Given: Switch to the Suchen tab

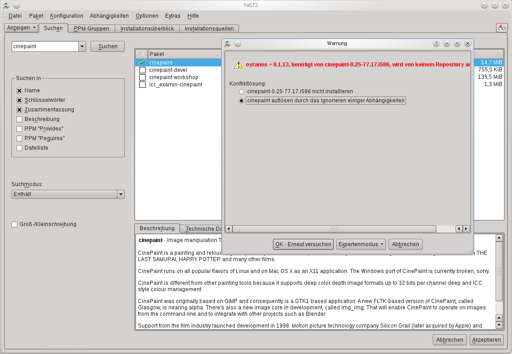Looking at the screenshot, I should tap(53, 28).
